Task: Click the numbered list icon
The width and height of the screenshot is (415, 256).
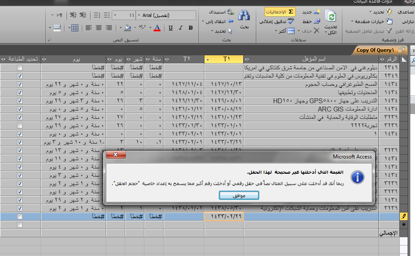Action: point(97,15)
